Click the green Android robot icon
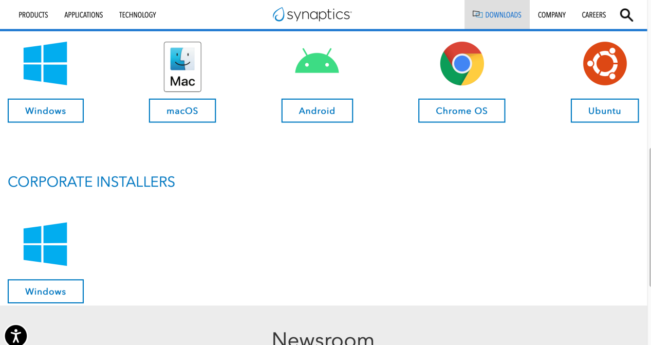Screen dimensions: 651x345 [317, 61]
